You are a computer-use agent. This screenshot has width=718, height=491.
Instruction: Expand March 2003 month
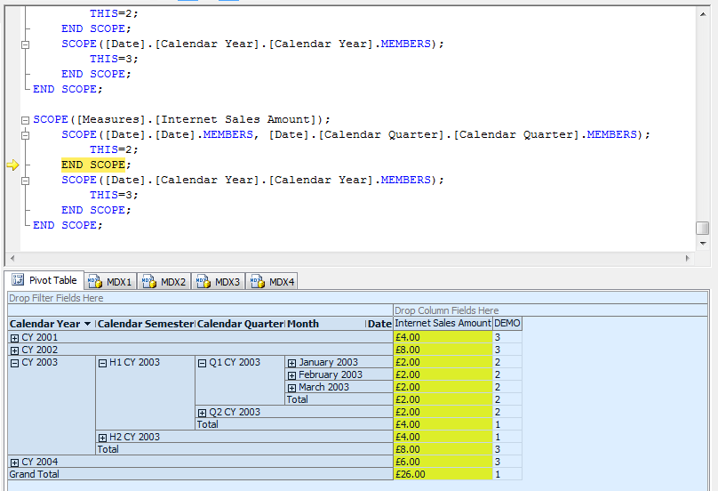291,388
